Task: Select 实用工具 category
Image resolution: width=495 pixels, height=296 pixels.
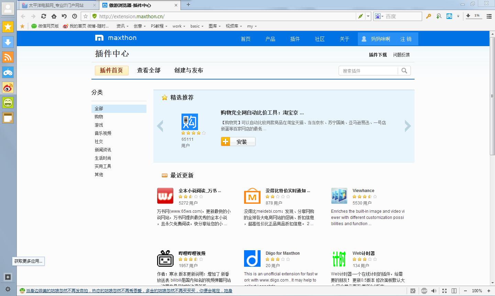Action: pyautogui.click(x=103, y=166)
